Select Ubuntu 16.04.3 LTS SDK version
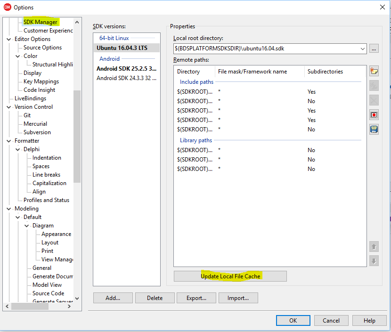391x332 pixels. [127, 48]
